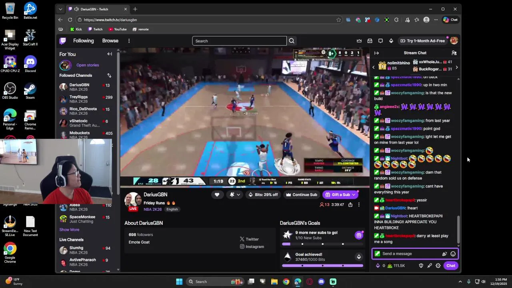Open the Browse tab
The width and height of the screenshot is (512, 288).
(110, 41)
